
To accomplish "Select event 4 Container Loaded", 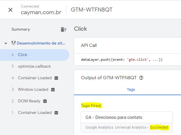I will pos(34,78).
